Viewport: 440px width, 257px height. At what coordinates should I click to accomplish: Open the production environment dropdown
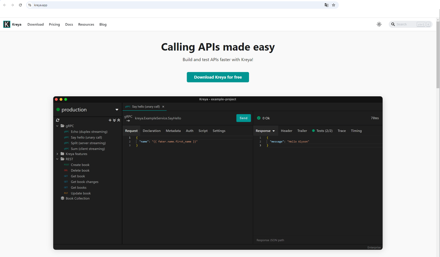(117, 109)
